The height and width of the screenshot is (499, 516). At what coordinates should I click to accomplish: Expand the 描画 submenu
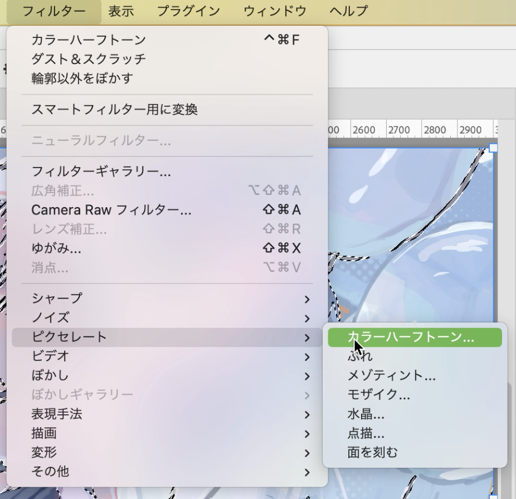pos(167,433)
